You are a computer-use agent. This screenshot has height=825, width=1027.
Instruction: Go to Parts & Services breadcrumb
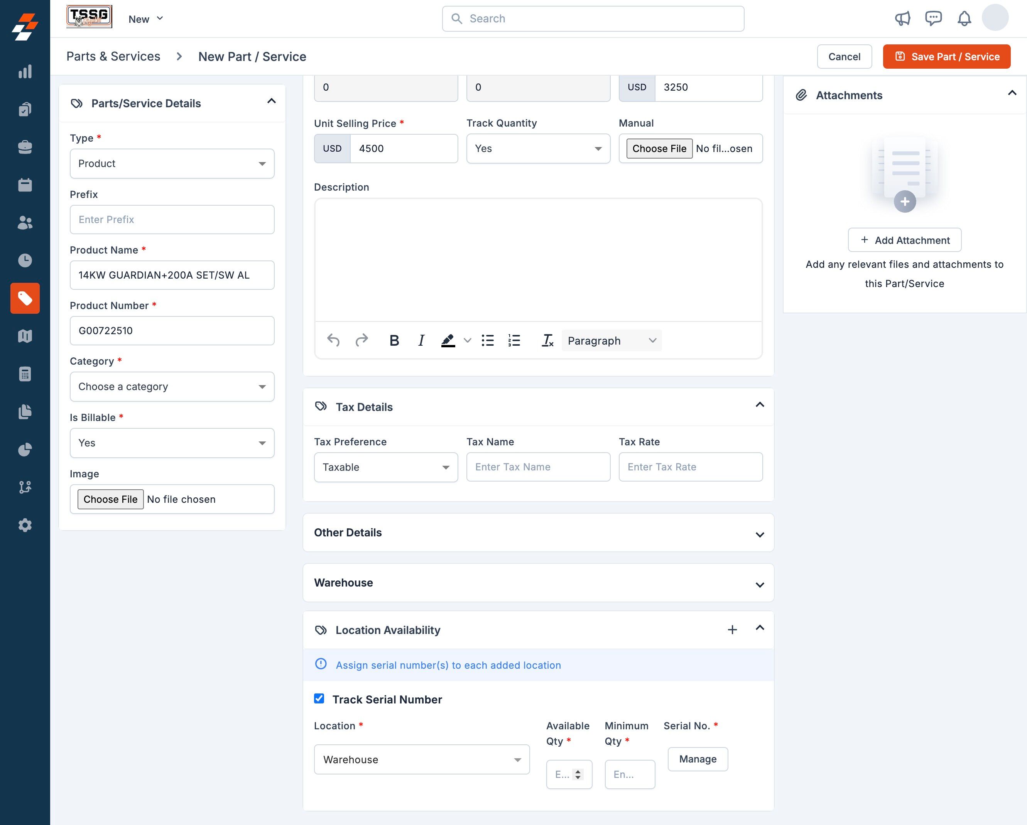click(x=113, y=56)
